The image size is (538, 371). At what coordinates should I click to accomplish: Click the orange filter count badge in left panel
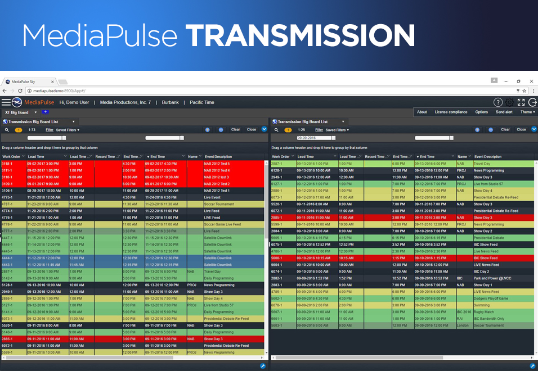click(19, 130)
